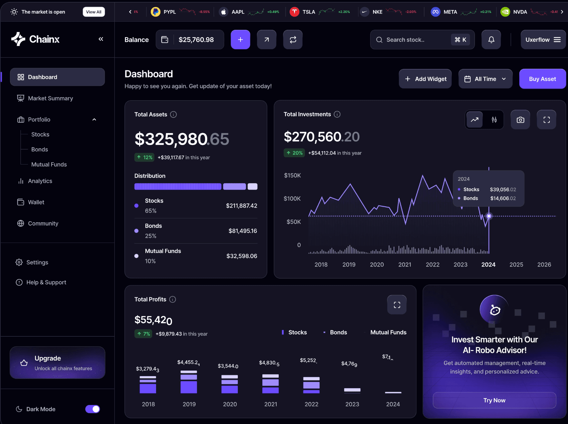Expand the Total Investments chart to fullscreen
This screenshot has height=424, width=568.
click(x=546, y=119)
